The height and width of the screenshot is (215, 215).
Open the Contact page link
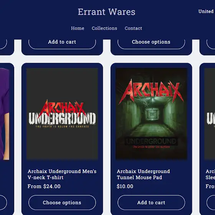133,28
